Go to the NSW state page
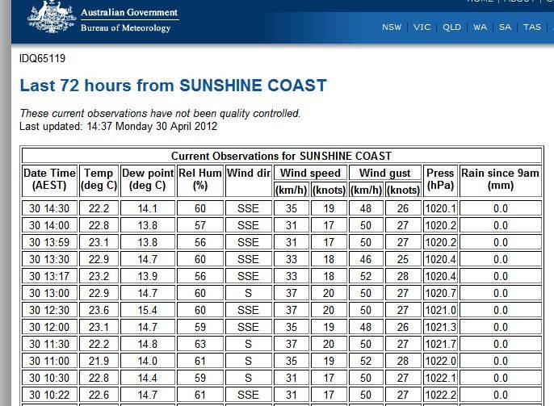Viewport: 554px width, 406px height. (392, 27)
